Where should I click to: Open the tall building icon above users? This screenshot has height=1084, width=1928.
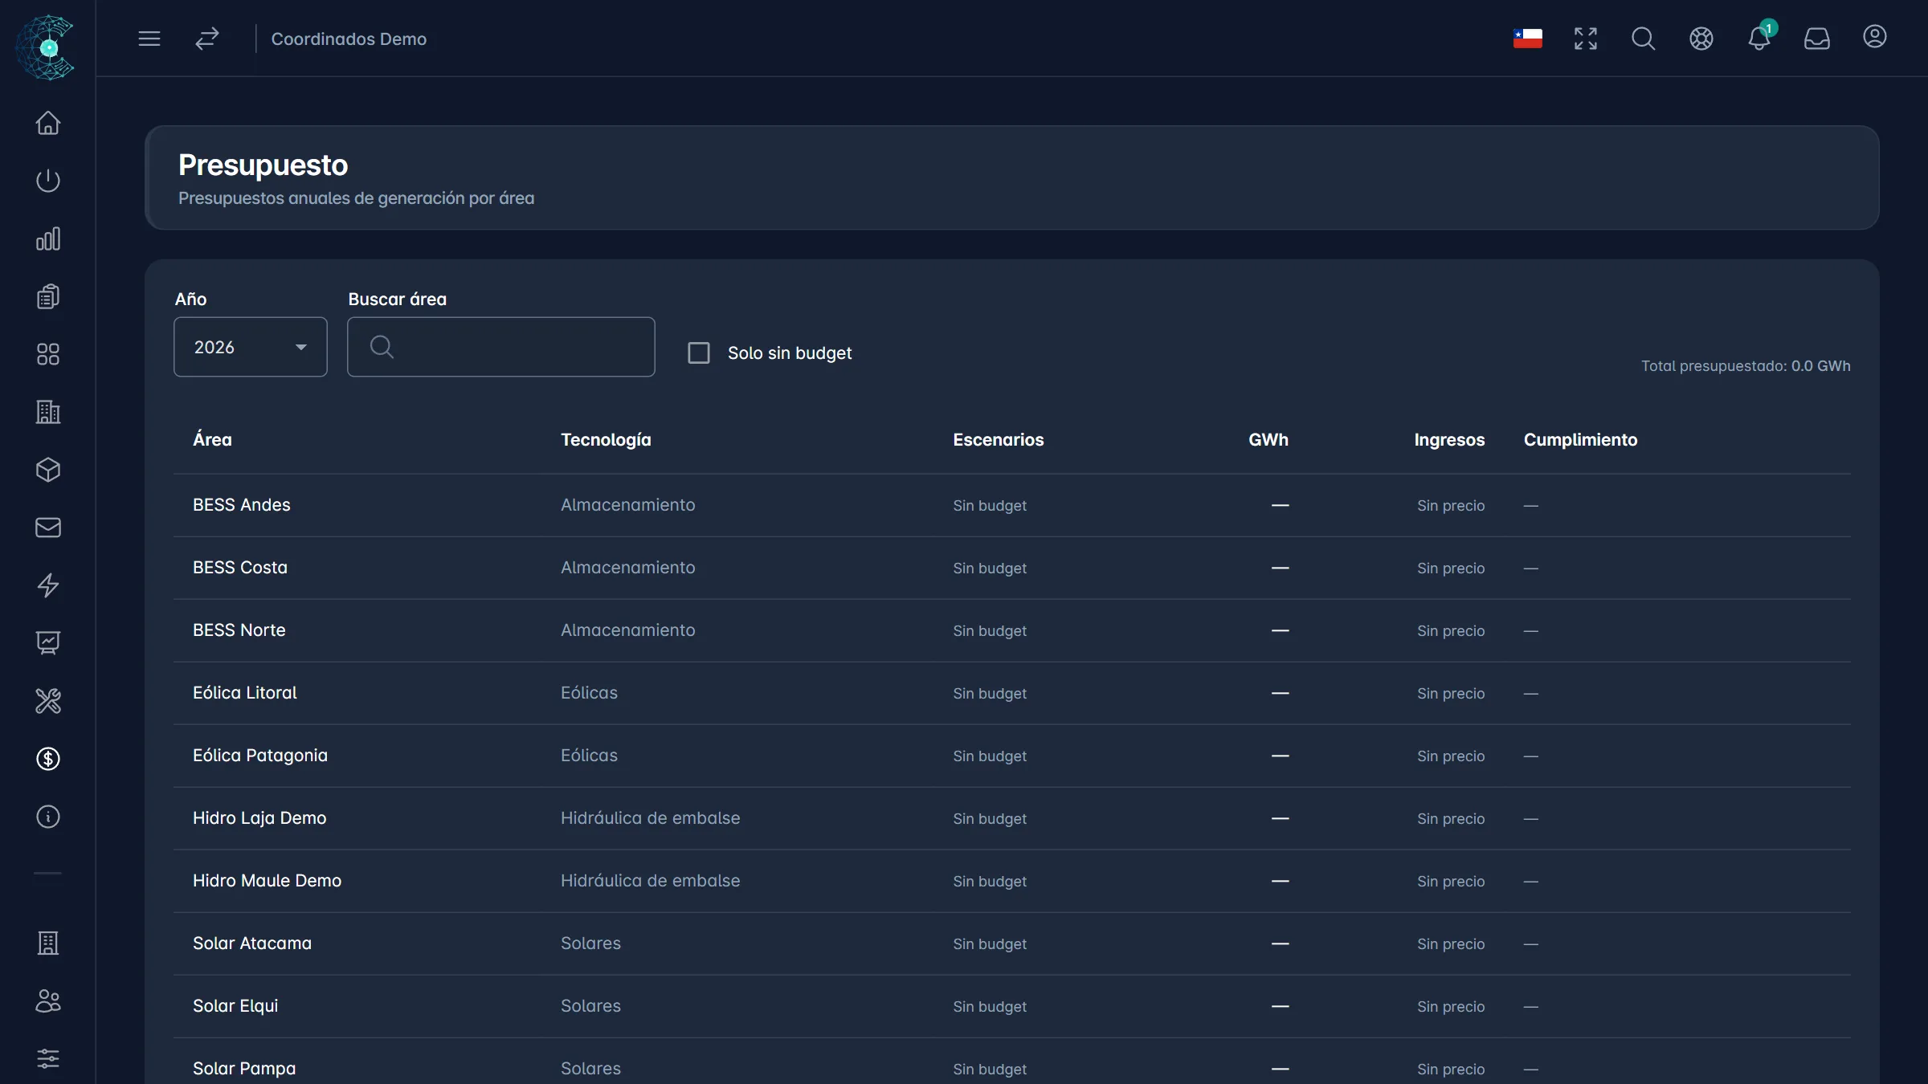[x=48, y=943]
